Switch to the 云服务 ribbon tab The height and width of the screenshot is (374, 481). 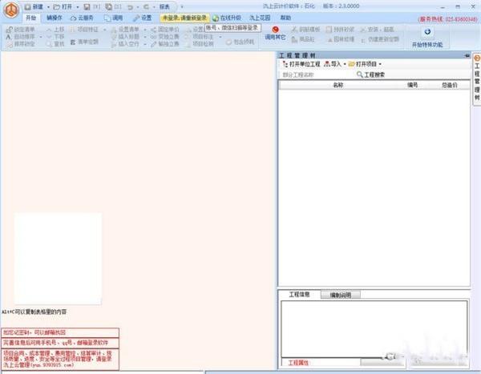tap(82, 18)
